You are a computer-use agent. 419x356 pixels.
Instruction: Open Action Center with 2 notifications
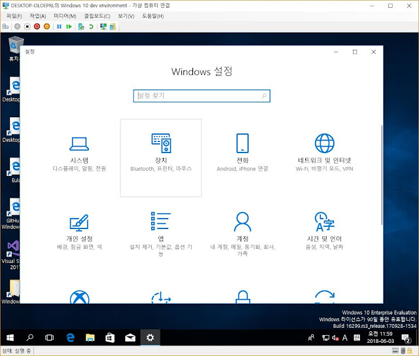[x=406, y=338]
